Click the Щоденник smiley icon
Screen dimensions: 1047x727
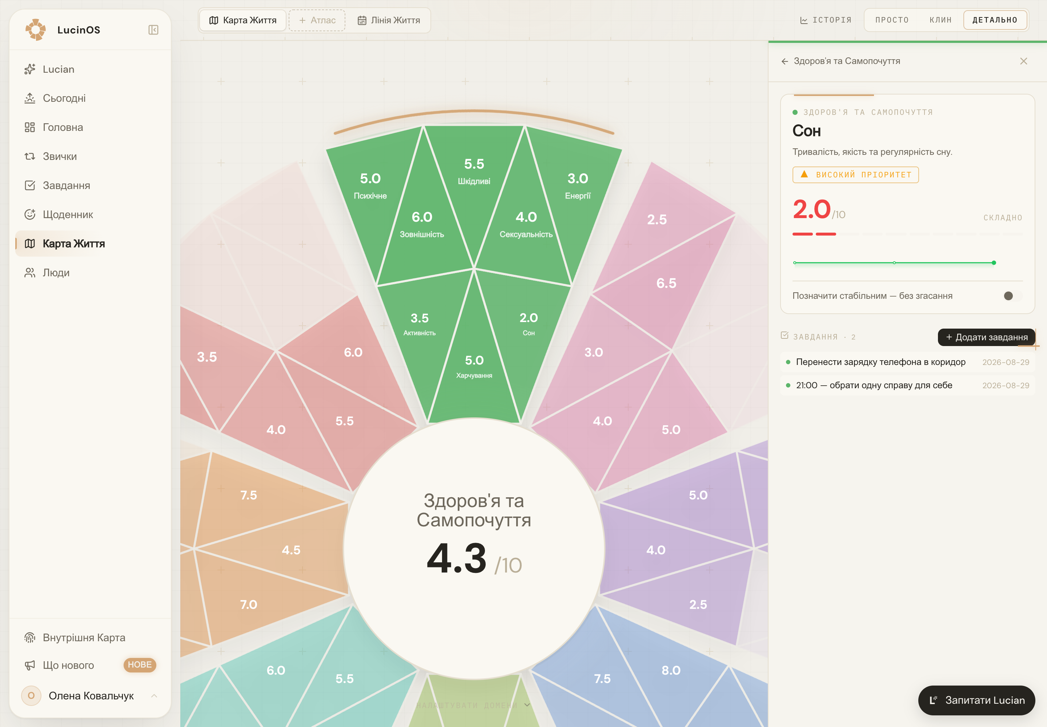pos(29,214)
